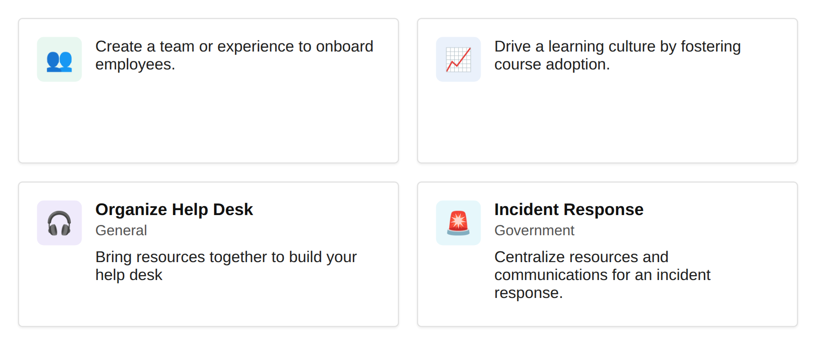Click the two-people onboarding icon

[59, 59]
